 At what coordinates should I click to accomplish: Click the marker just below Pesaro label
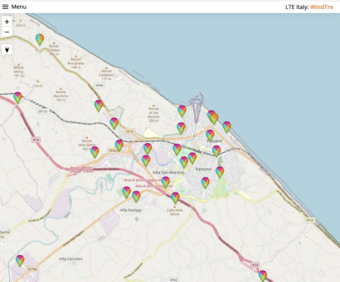coord(216,151)
